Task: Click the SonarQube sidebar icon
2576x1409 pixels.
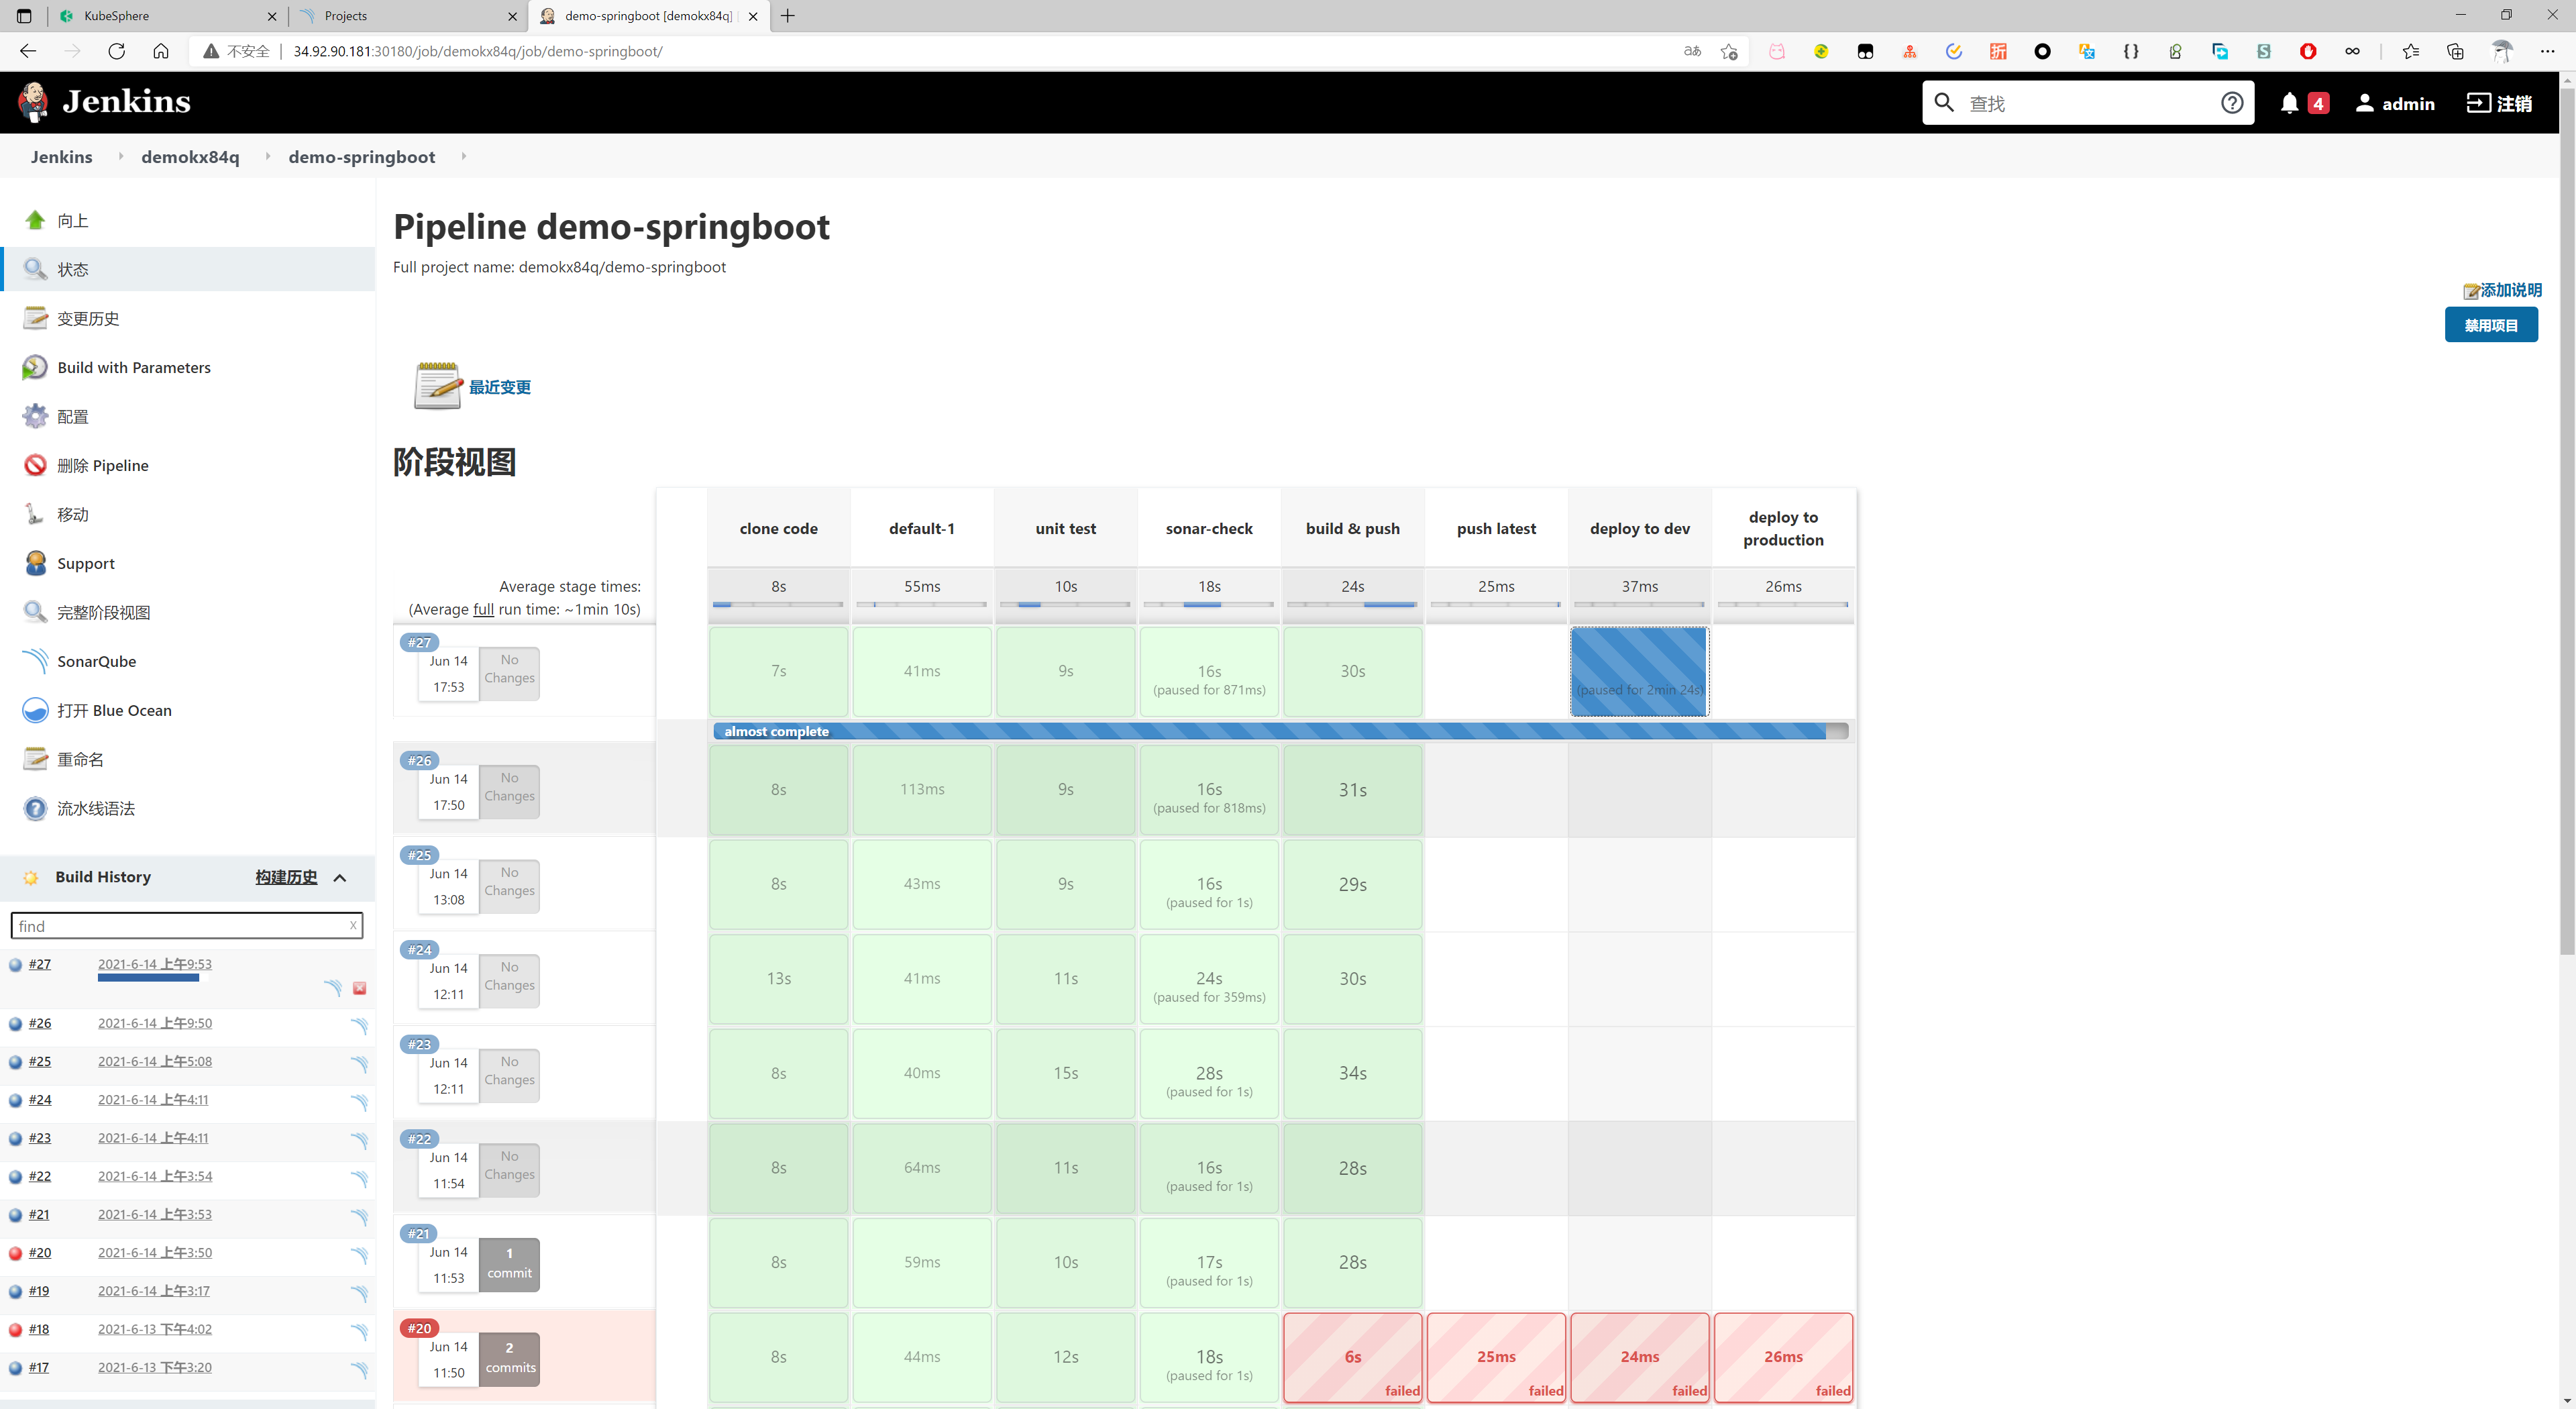Action: [35, 661]
